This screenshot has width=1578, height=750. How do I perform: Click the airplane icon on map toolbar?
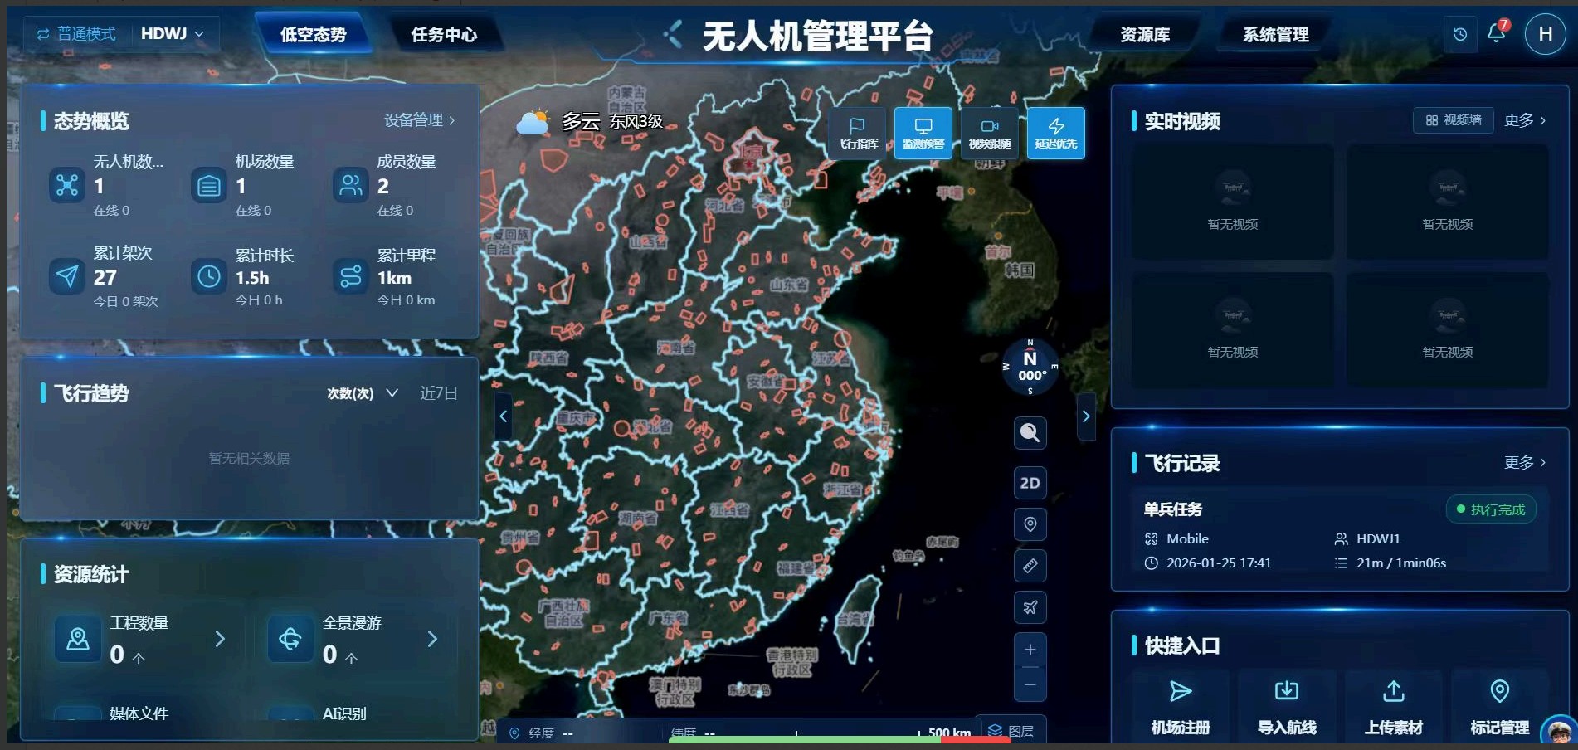[1030, 607]
